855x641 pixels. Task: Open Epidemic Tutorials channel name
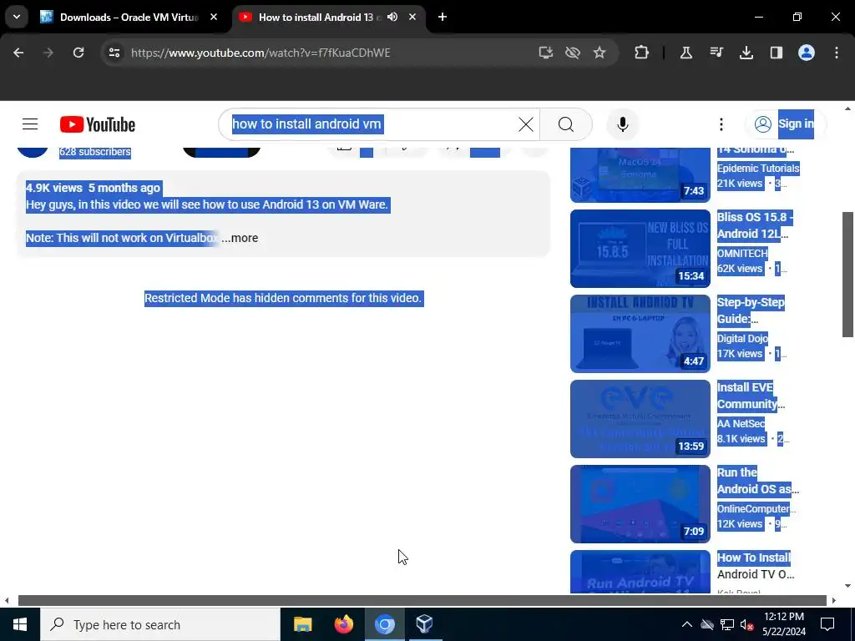[x=758, y=169]
